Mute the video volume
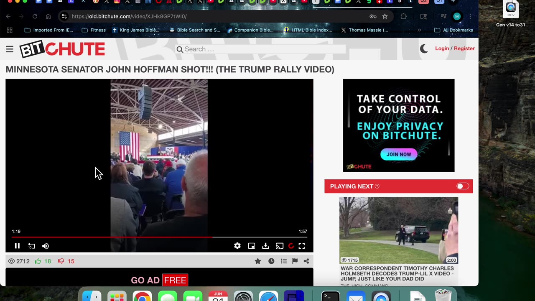 (x=46, y=246)
